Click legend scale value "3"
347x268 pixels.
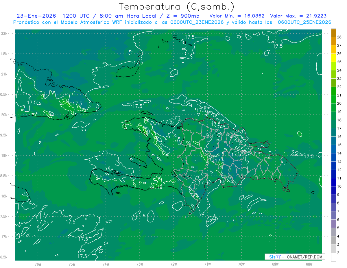tap(338, 245)
